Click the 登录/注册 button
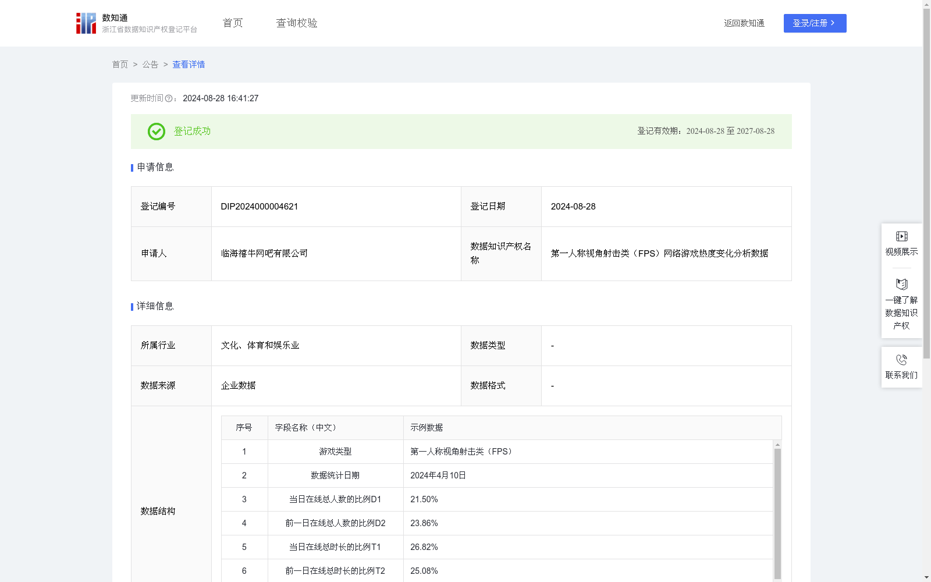 815,23
